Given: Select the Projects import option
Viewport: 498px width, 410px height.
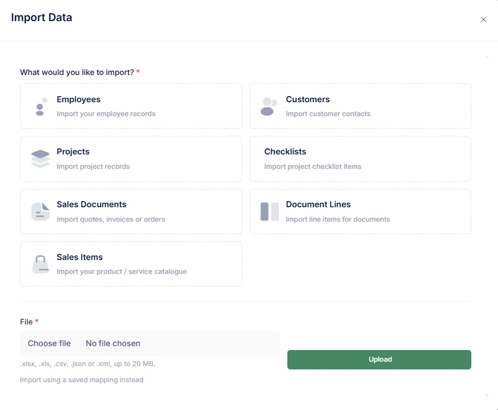Looking at the screenshot, I should click(x=131, y=159).
